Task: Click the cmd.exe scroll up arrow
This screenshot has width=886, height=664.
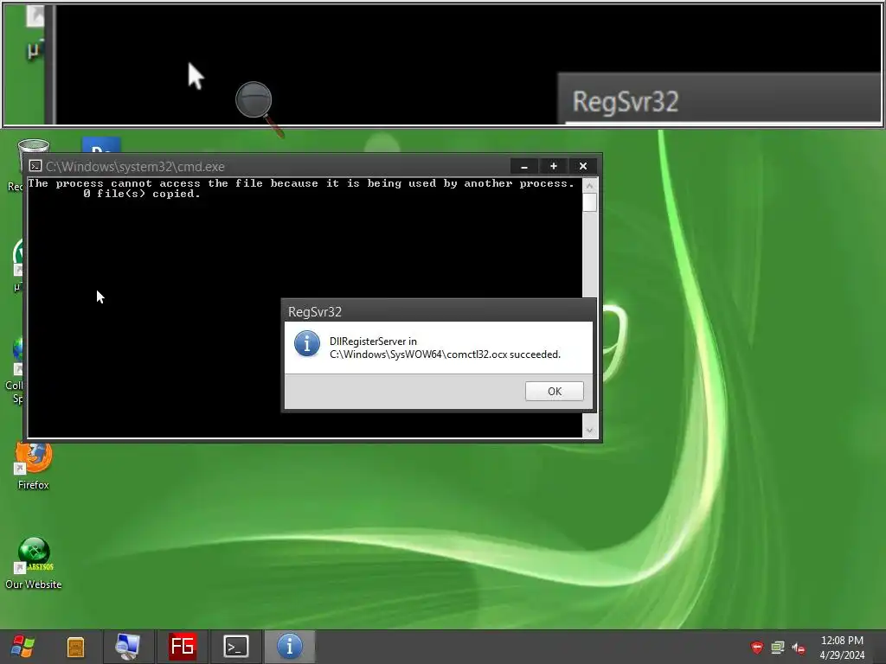Action: coord(589,186)
